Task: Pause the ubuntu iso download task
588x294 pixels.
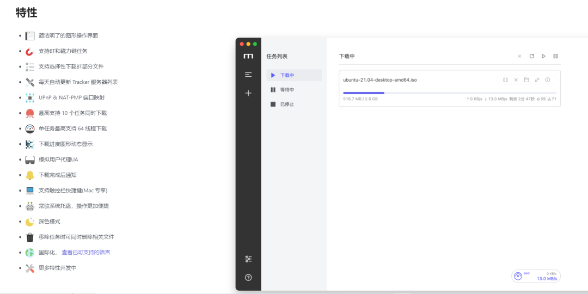Action: (x=505, y=80)
